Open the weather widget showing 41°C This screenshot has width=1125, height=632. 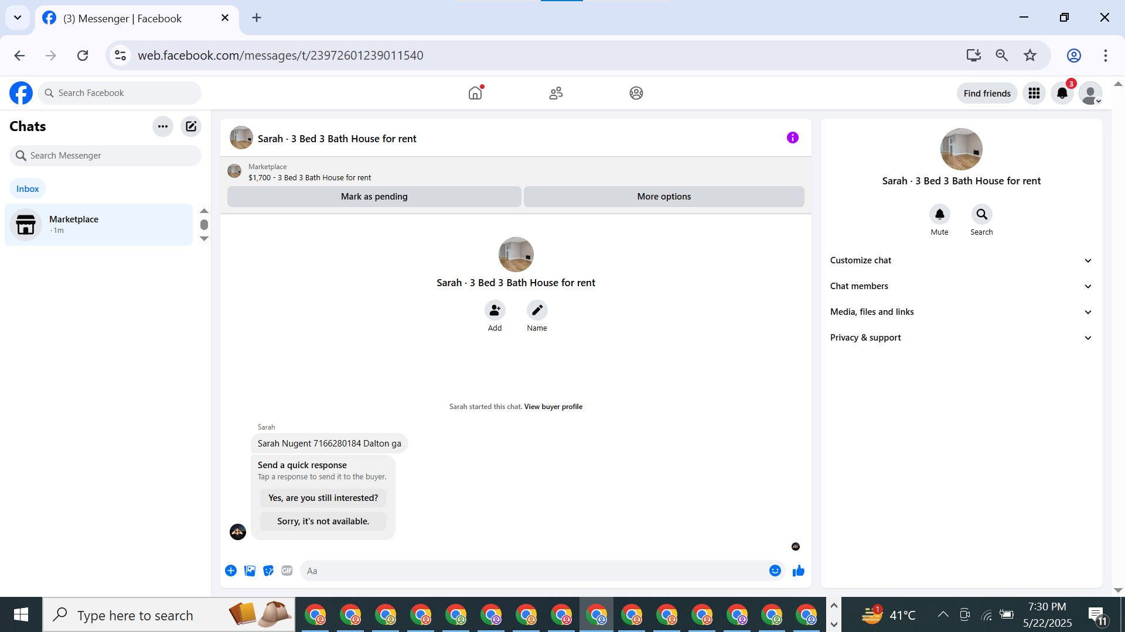click(x=888, y=614)
